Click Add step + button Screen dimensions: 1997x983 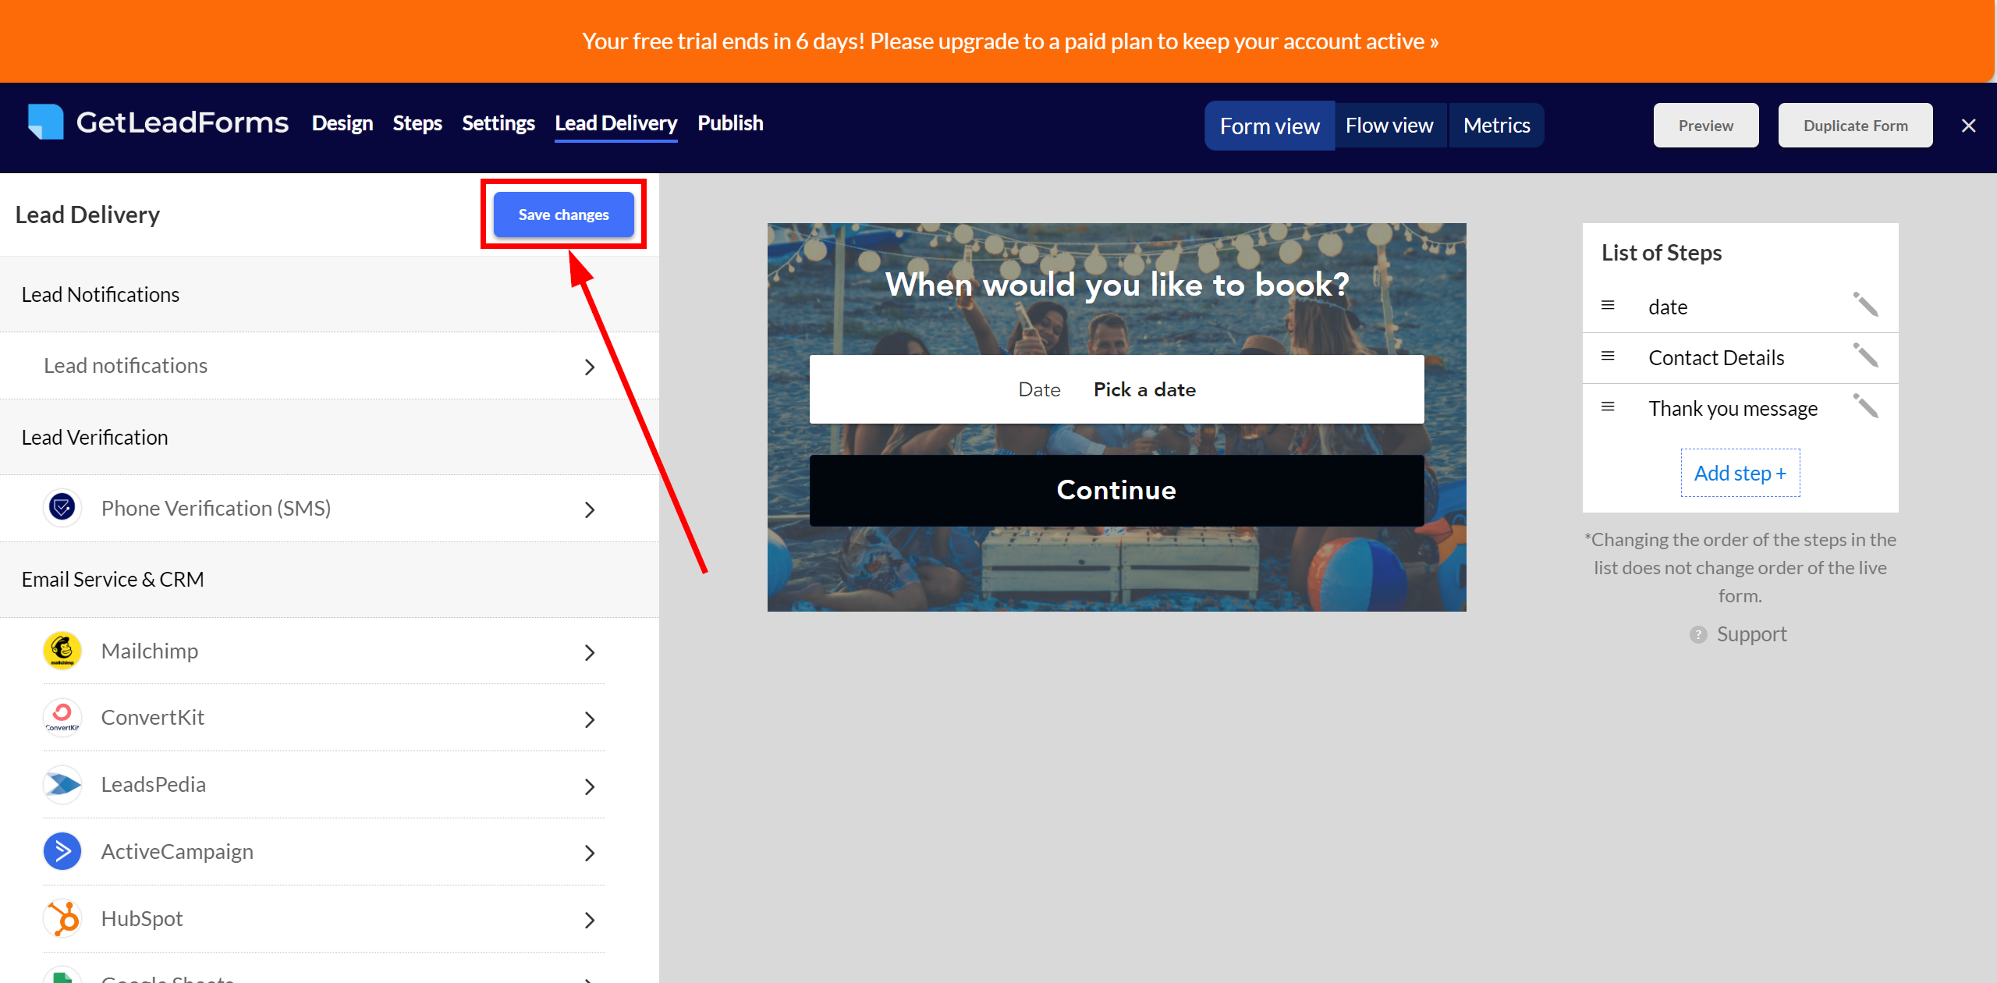pyautogui.click(x=1740, y=473)
